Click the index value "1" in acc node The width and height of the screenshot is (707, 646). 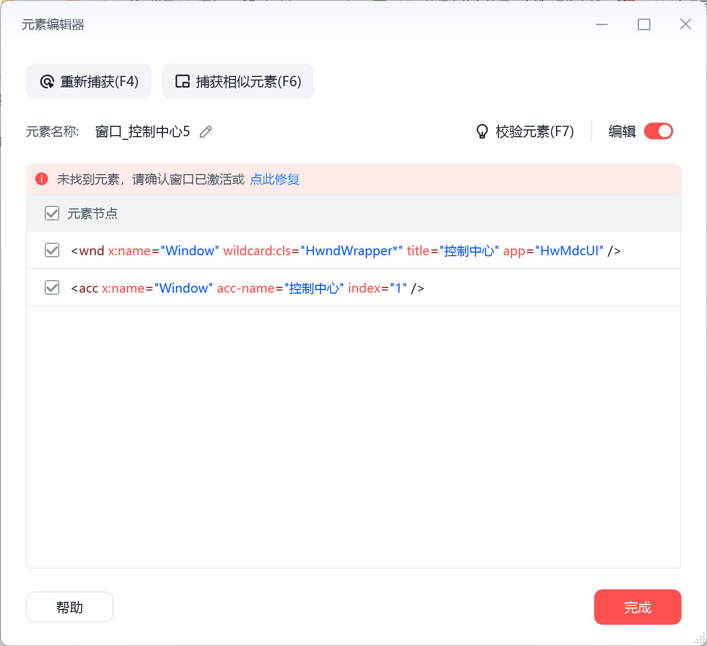pos(398,288)
